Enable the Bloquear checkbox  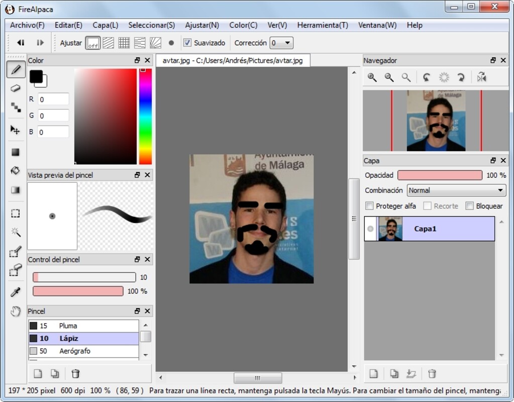pyautogui.click(x=470, y=206)
